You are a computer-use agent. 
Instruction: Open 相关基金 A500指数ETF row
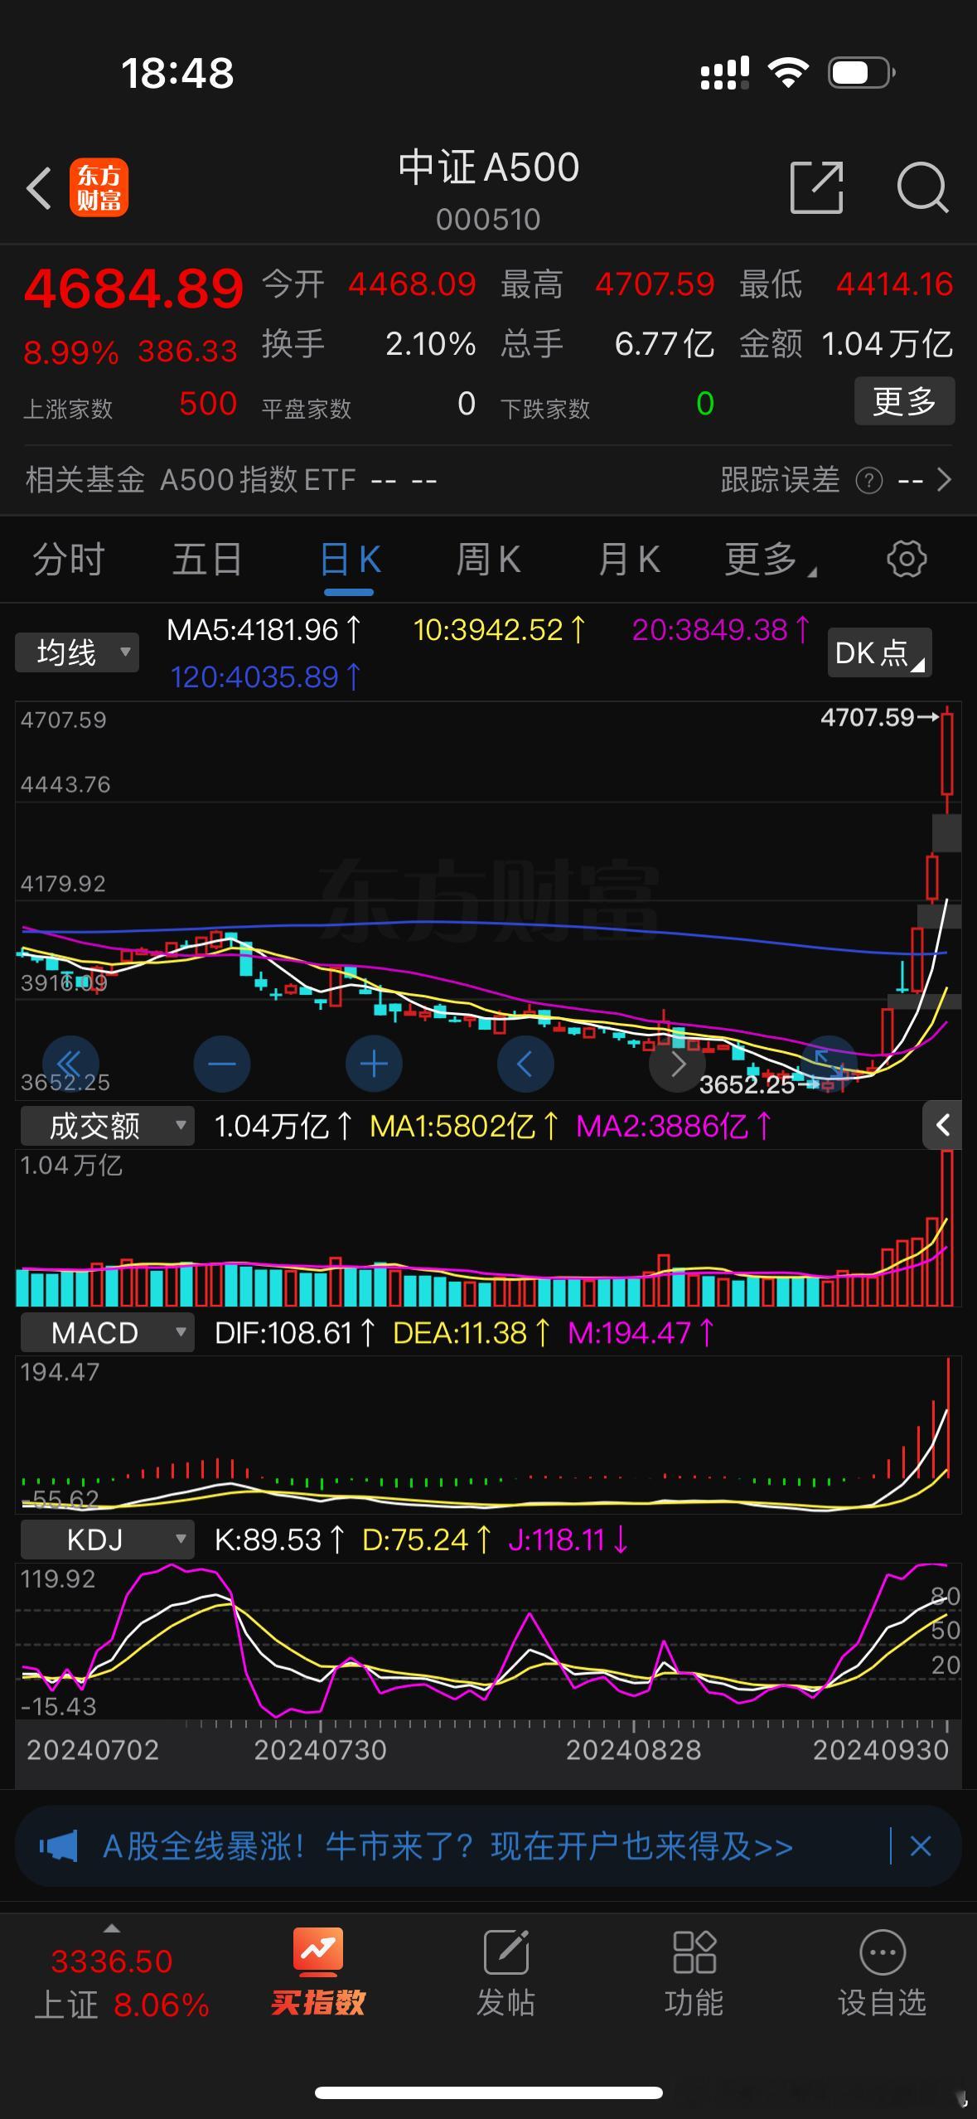click(231, 480)
